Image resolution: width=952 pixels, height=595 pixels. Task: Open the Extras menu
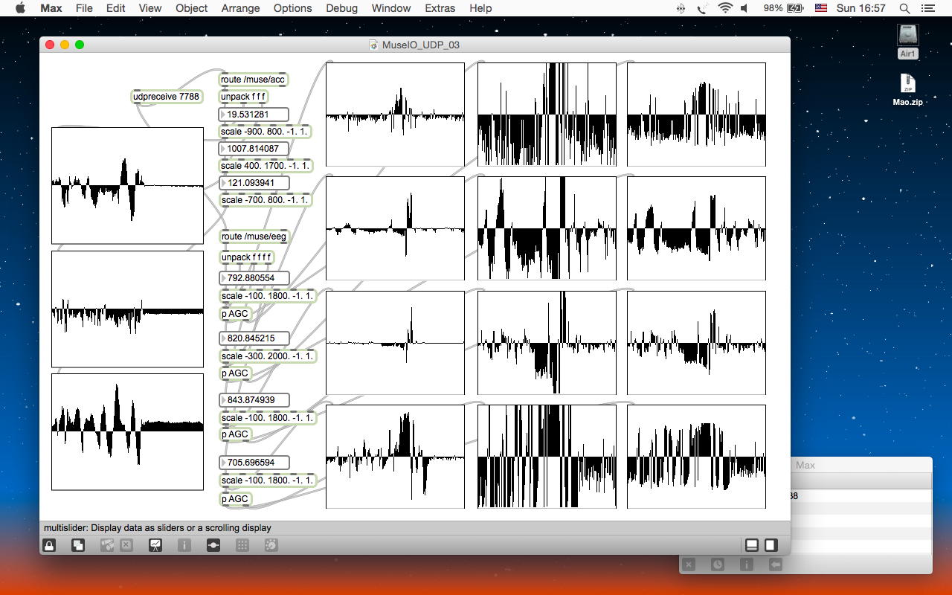click(440, 8)
